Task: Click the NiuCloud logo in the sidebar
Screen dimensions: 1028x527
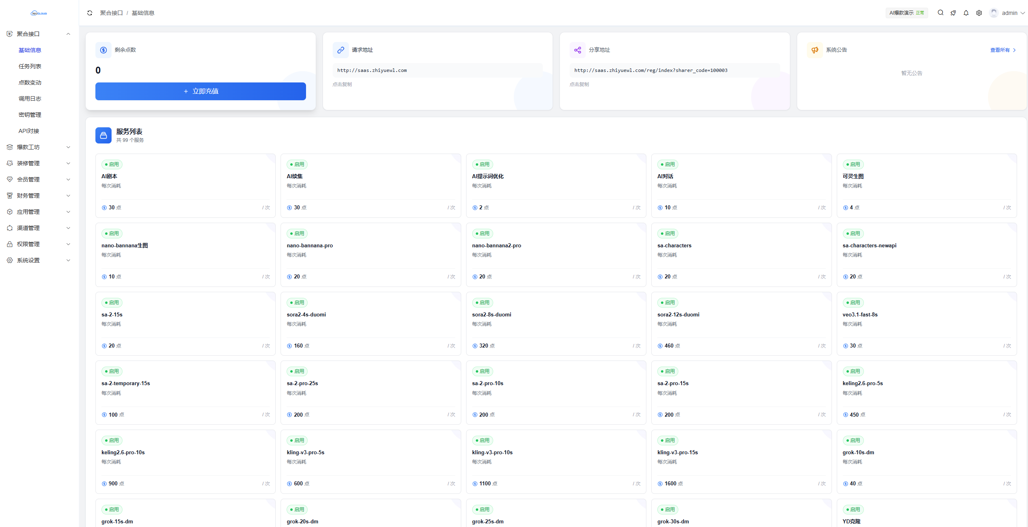Action: click(39, 13)
